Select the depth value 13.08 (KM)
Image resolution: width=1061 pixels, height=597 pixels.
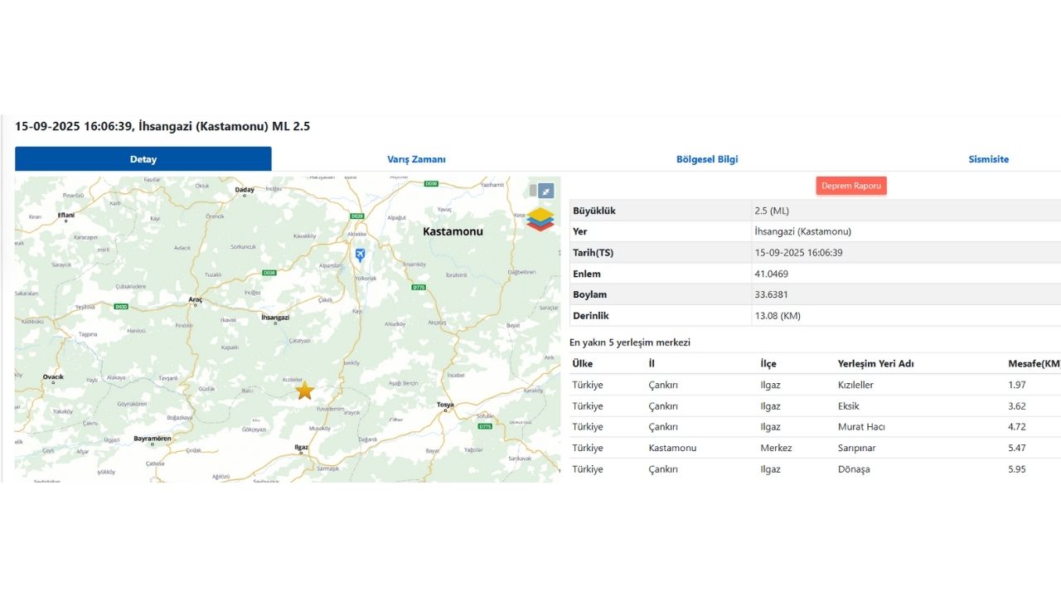[778, 316]
